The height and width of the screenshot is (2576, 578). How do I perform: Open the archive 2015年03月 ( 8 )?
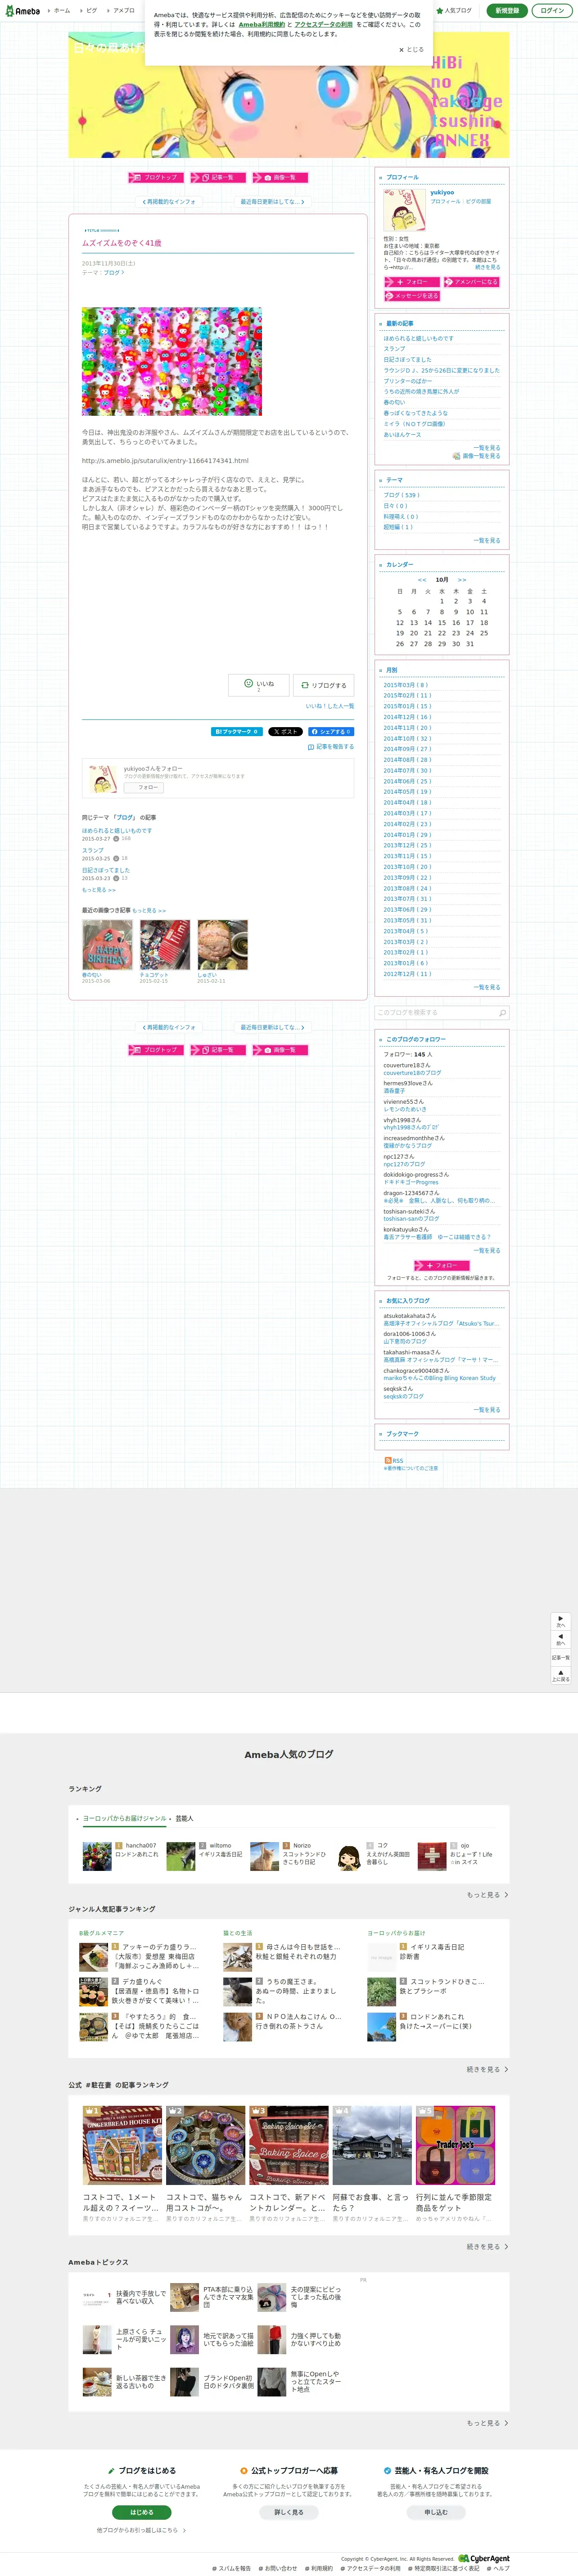[406, 685]
